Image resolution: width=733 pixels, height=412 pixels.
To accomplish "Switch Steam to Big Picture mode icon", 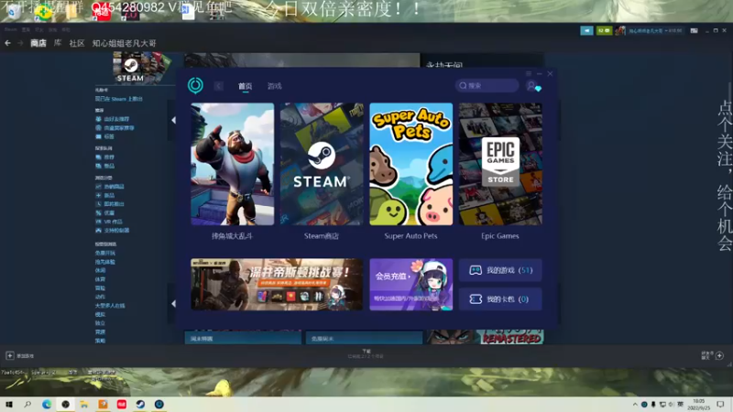I will click(695, 30).
